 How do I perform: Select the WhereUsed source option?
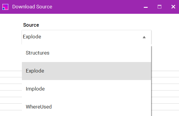86,107
